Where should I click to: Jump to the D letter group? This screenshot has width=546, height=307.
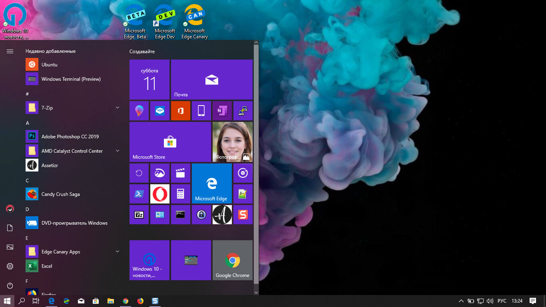point(27,209)
